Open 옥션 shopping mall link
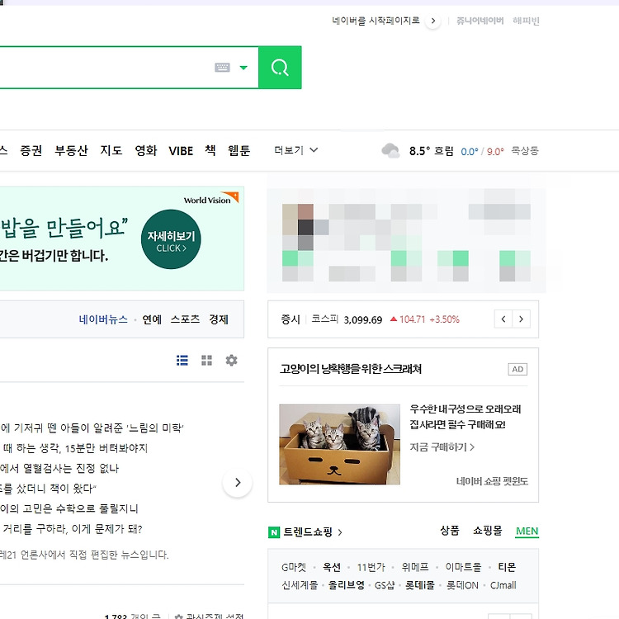 [332, 567]
